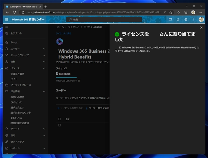Open 課金に関する通知 under billing
Screen dimensions: 208x158
click(x=19, y=123)
